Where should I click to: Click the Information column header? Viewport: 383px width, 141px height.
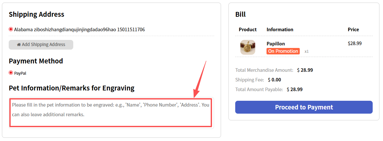280,30
